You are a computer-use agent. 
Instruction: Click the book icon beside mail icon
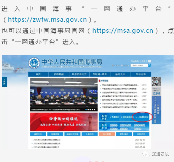150,61
